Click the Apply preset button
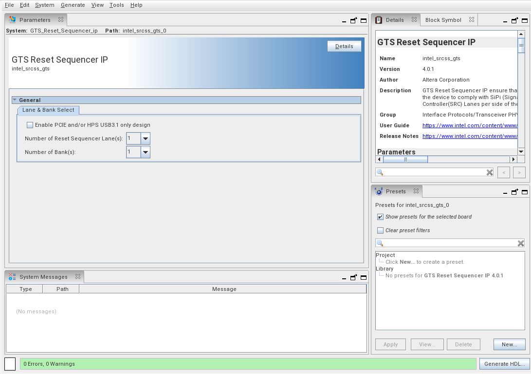 390,344
